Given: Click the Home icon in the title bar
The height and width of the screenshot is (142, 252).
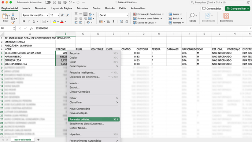Looking at the screenshot, I should click(x=55, y=2).
